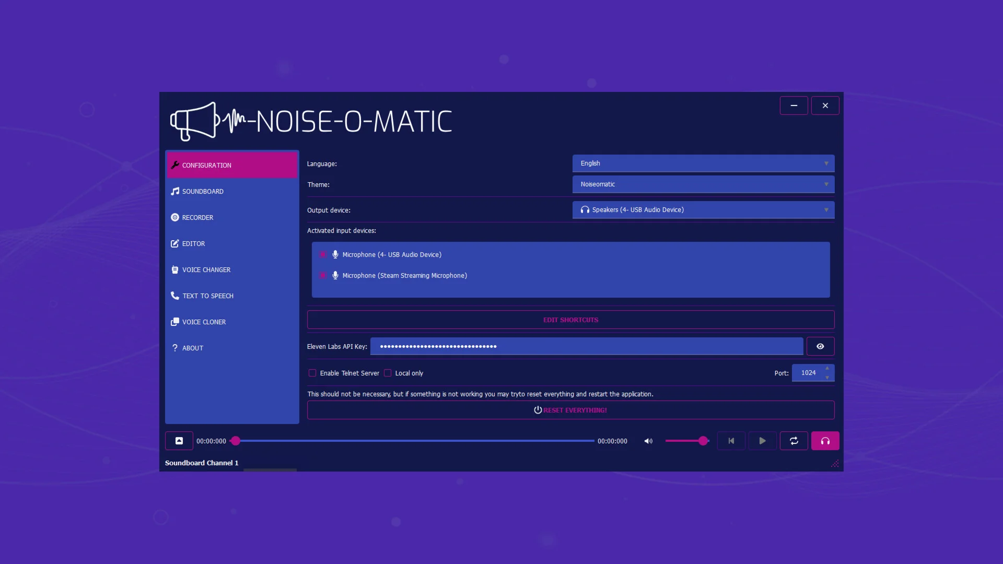Open the Voice Changer sidebar tab
The width and height of the screenshot is (1003, 564).
pyautogui.click(x=206, y=269)
